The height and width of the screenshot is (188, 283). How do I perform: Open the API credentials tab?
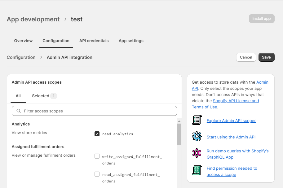pos(94,41)
